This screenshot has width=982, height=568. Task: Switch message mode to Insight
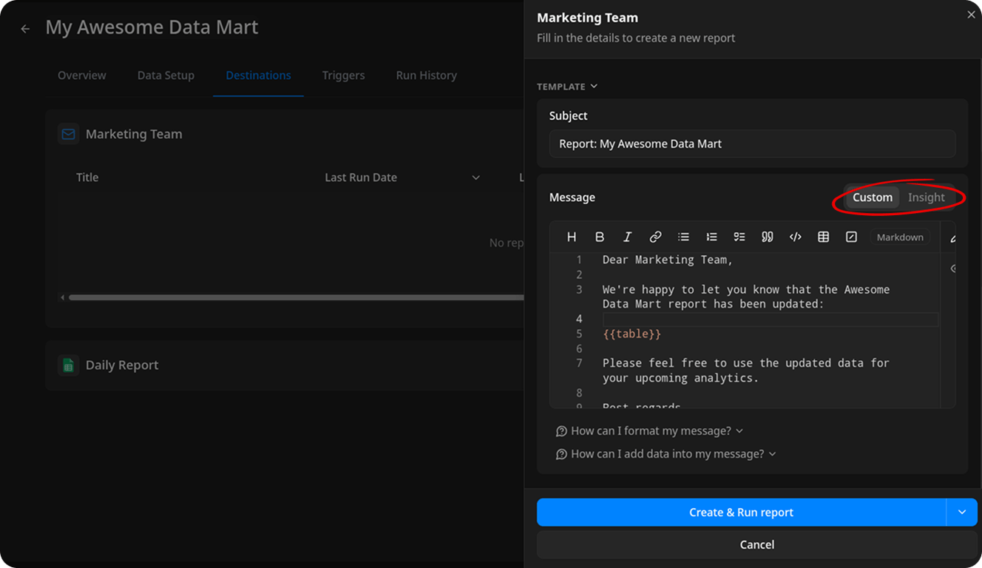927,197
